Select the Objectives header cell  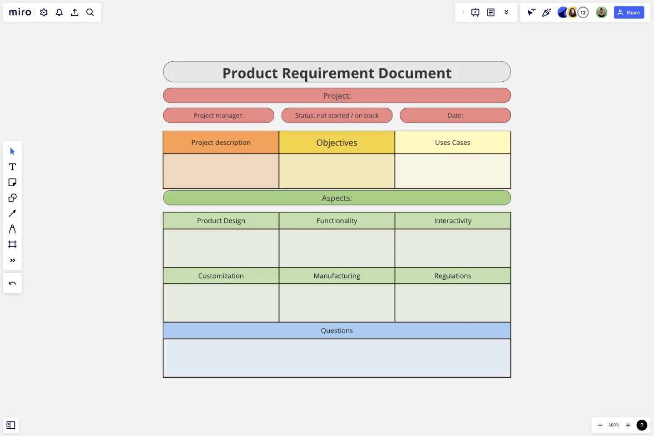click(337, 143)
